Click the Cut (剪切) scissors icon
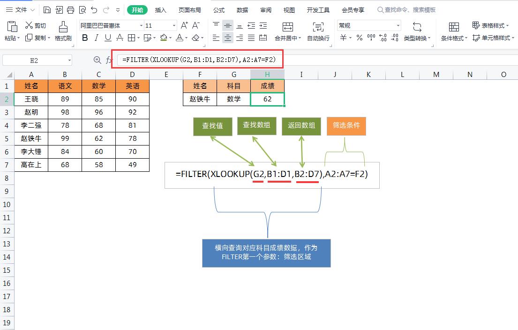 (29, 25)
